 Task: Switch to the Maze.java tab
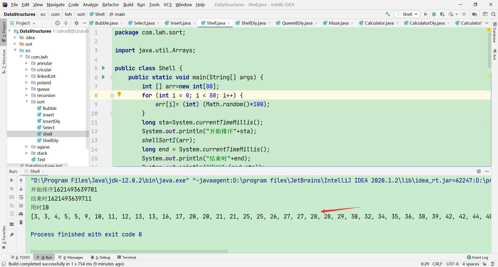click(x=338, y=23)
